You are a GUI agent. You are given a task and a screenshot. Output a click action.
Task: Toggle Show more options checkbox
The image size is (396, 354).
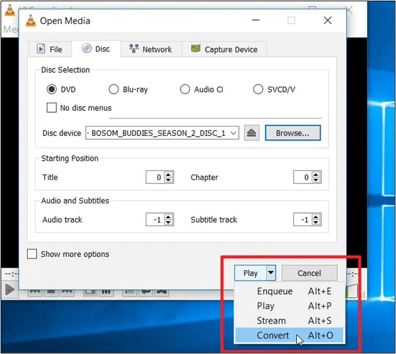[x=32, y=254]
